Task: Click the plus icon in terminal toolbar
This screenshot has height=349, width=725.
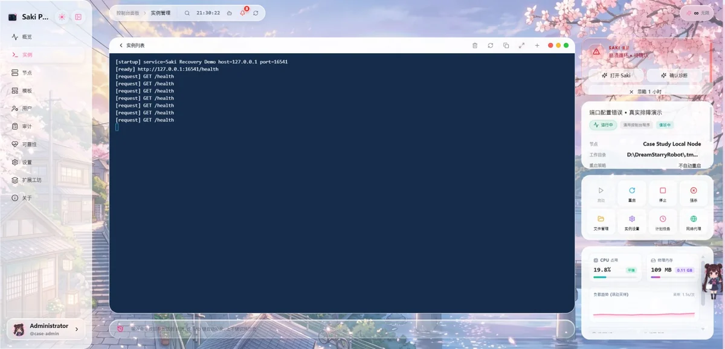Action: [x=537, y=45]
